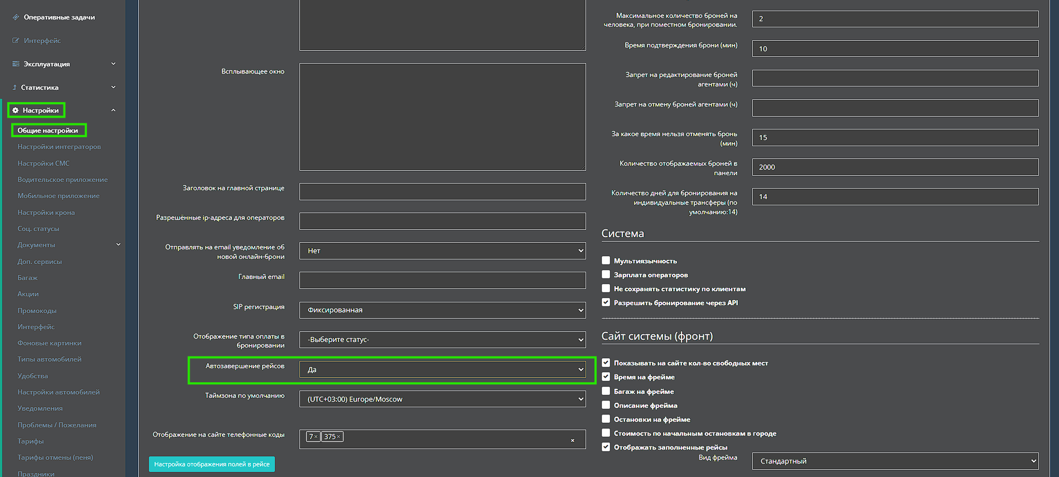Enable the Мультиязычность checkbox
This screenshot has width=1059, height=477.
coord(606,261)
